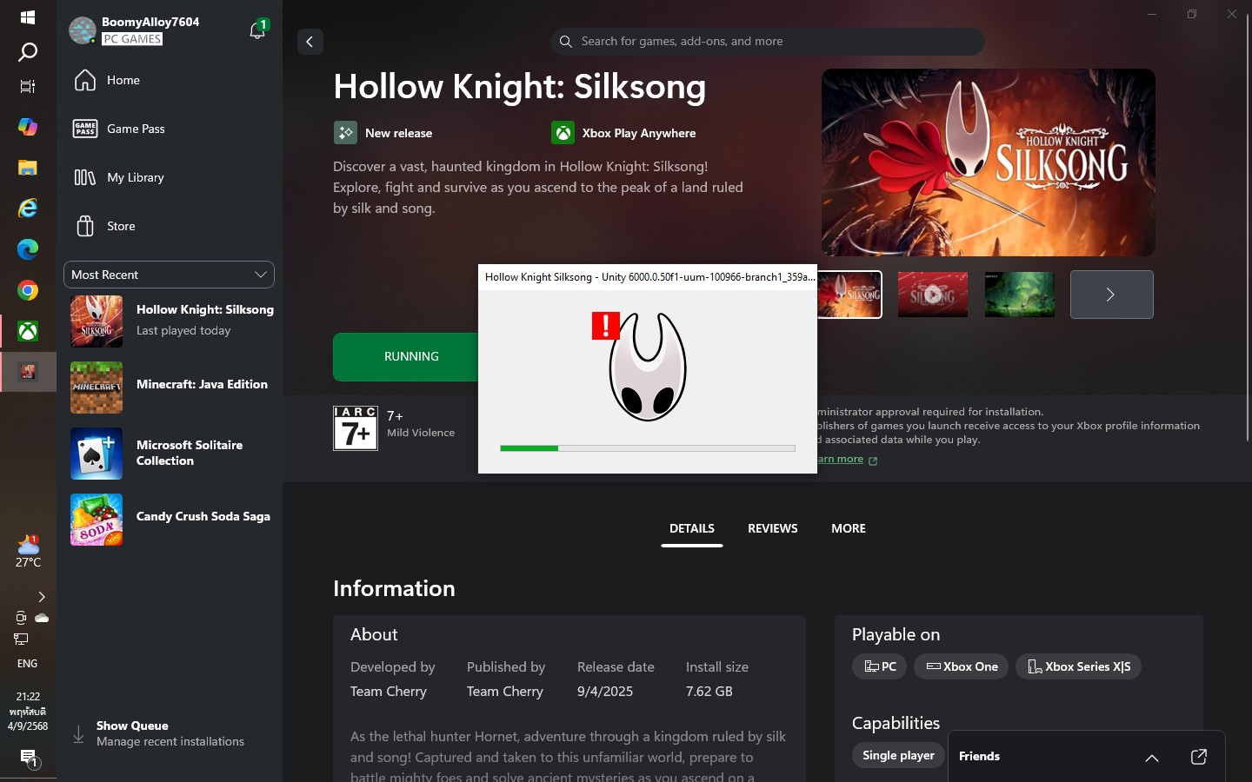Click the Single player capability chip

tap(898, 755)
